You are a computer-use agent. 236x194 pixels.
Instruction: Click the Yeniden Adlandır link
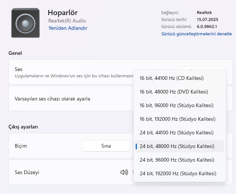(68, 28)
